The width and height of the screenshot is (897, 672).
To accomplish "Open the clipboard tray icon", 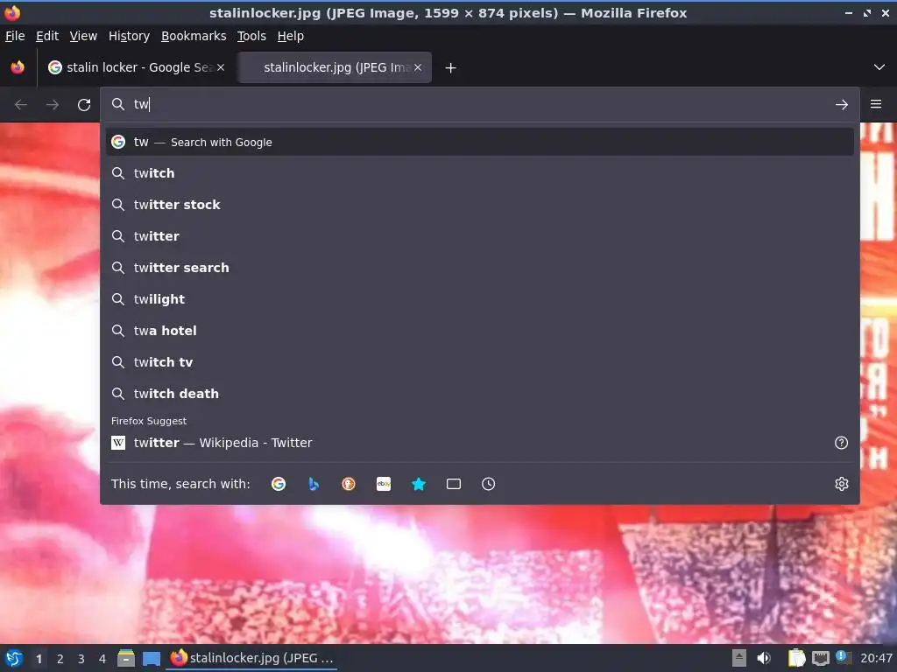I will (796, 658).
